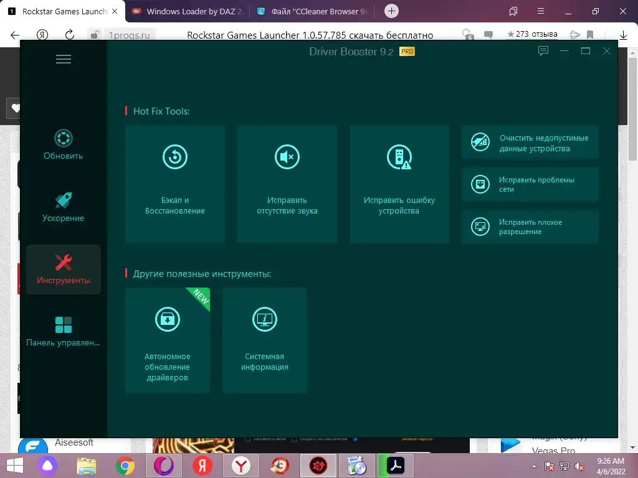This screenshot has height=478, width=638.
Task: Launch Исправить отсутствие звука tool
Action: click(x=287, y=184)
